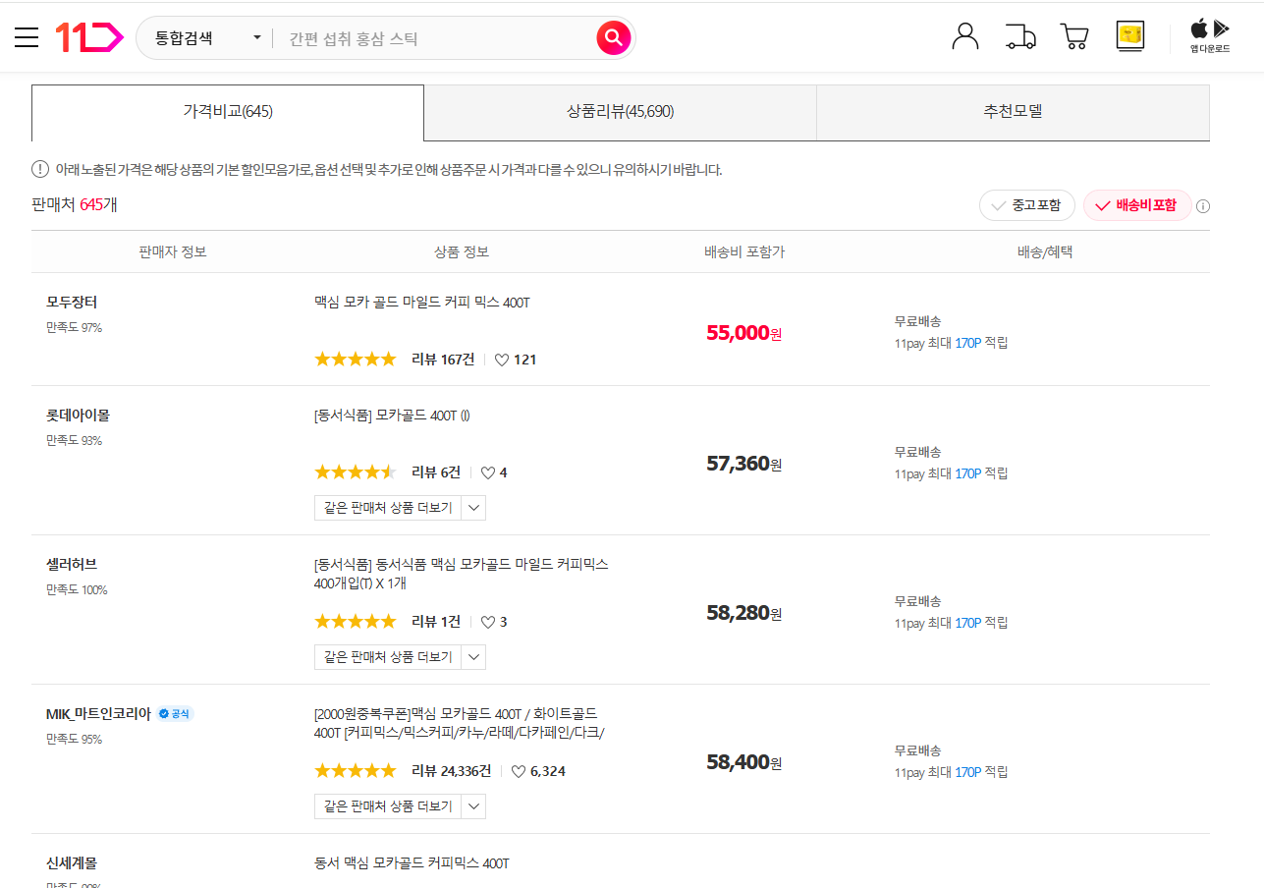
Task: Expand 같은 판매처 상품 더보기 under 셀러허브
Action: 399,657
